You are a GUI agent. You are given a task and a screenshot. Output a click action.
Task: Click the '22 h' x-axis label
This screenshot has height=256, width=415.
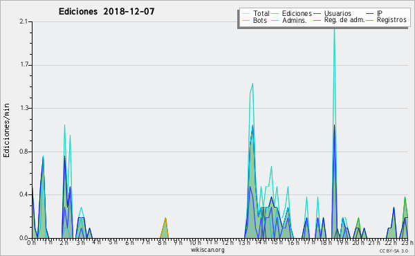tap(391, 242)
